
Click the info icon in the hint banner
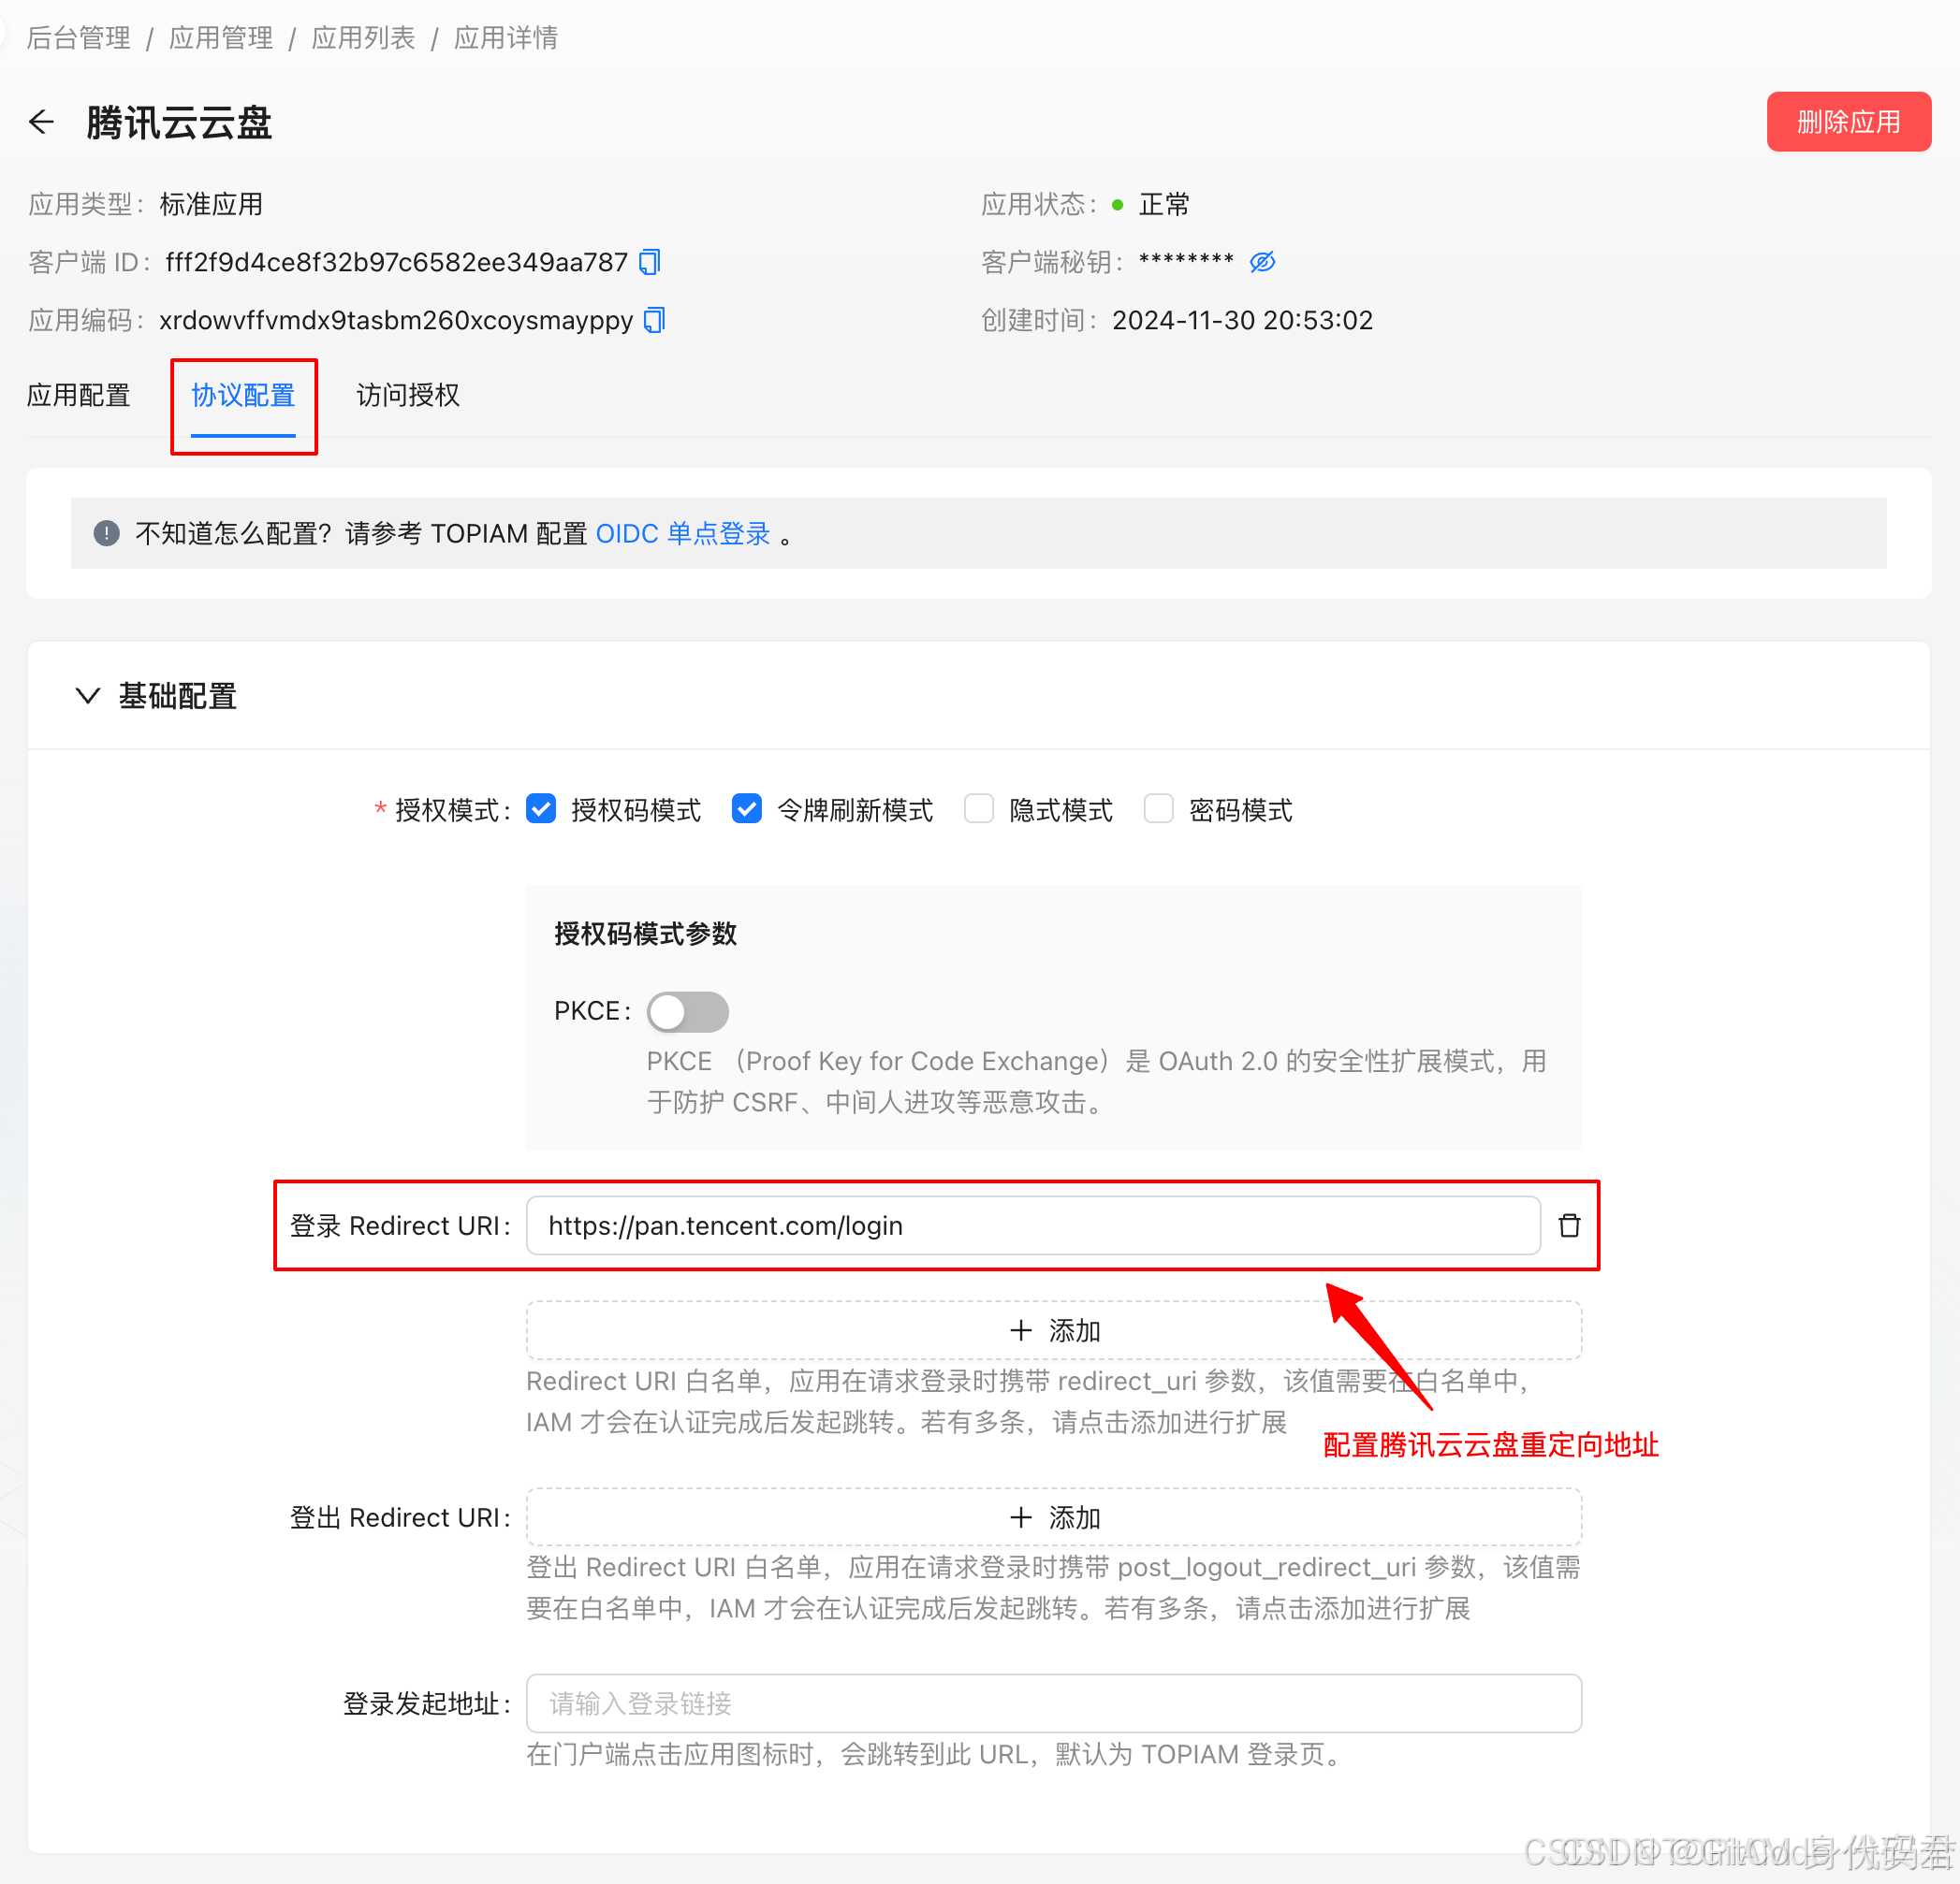[x=106, y=532]
